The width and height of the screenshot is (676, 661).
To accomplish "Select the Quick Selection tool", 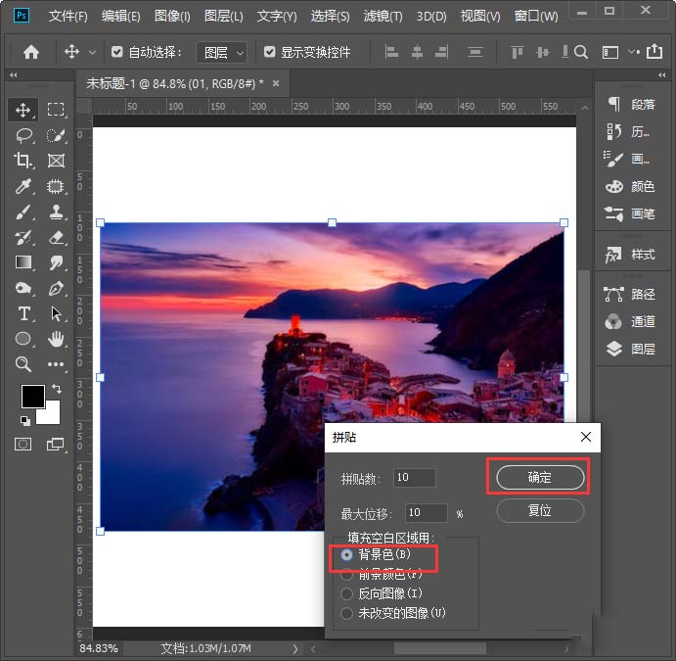I will pos(56,135).
